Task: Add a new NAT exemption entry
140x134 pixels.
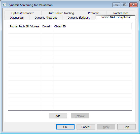Action: [x=58, y=116]
